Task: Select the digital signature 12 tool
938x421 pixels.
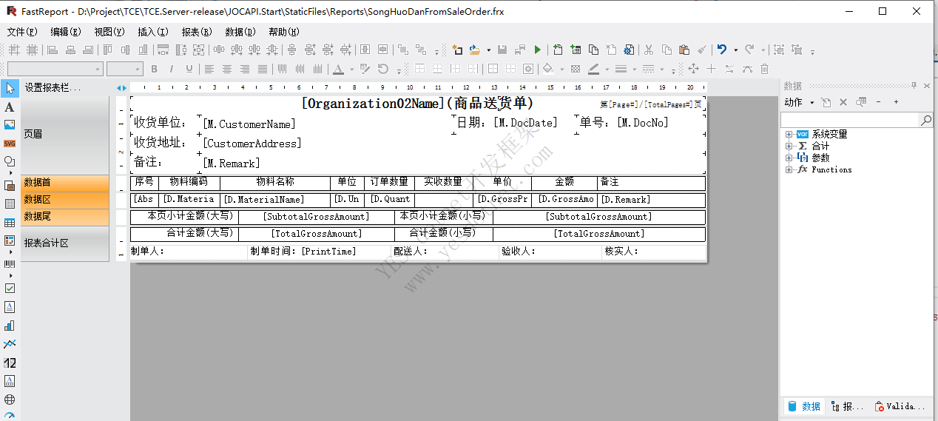Action: click(x=10, y=363)
